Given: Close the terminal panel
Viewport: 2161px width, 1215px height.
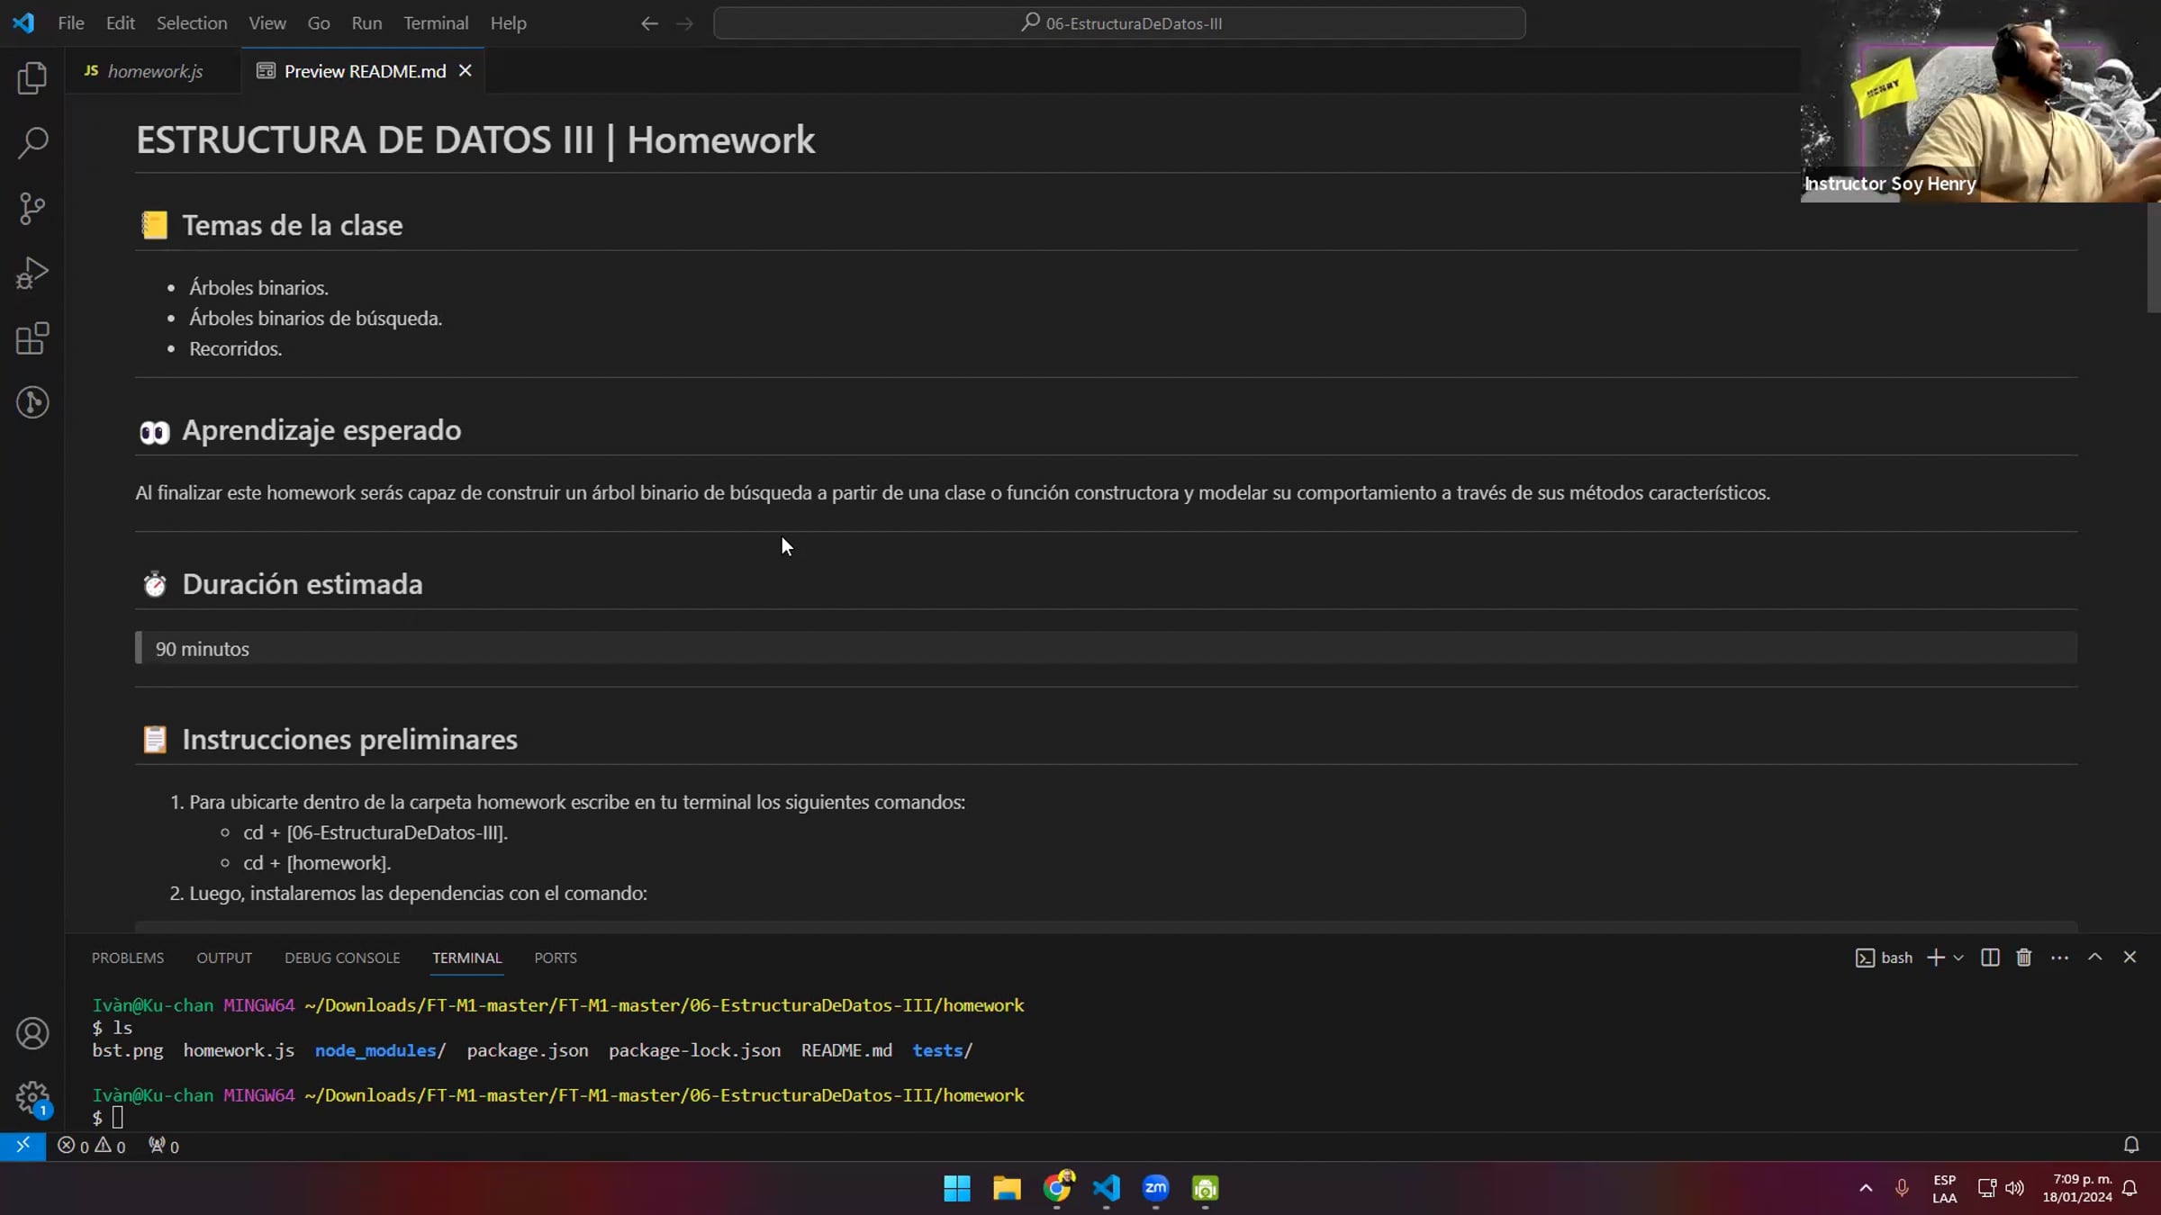Looking at the screenshot, I should (2129, 958).
